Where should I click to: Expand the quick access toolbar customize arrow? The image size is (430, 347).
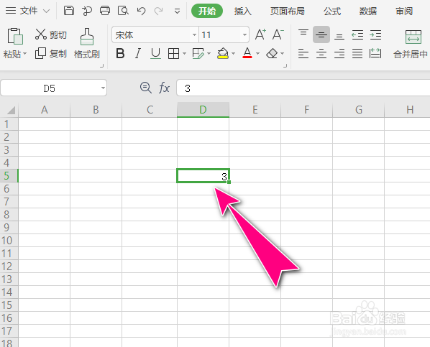click(177, 11)
